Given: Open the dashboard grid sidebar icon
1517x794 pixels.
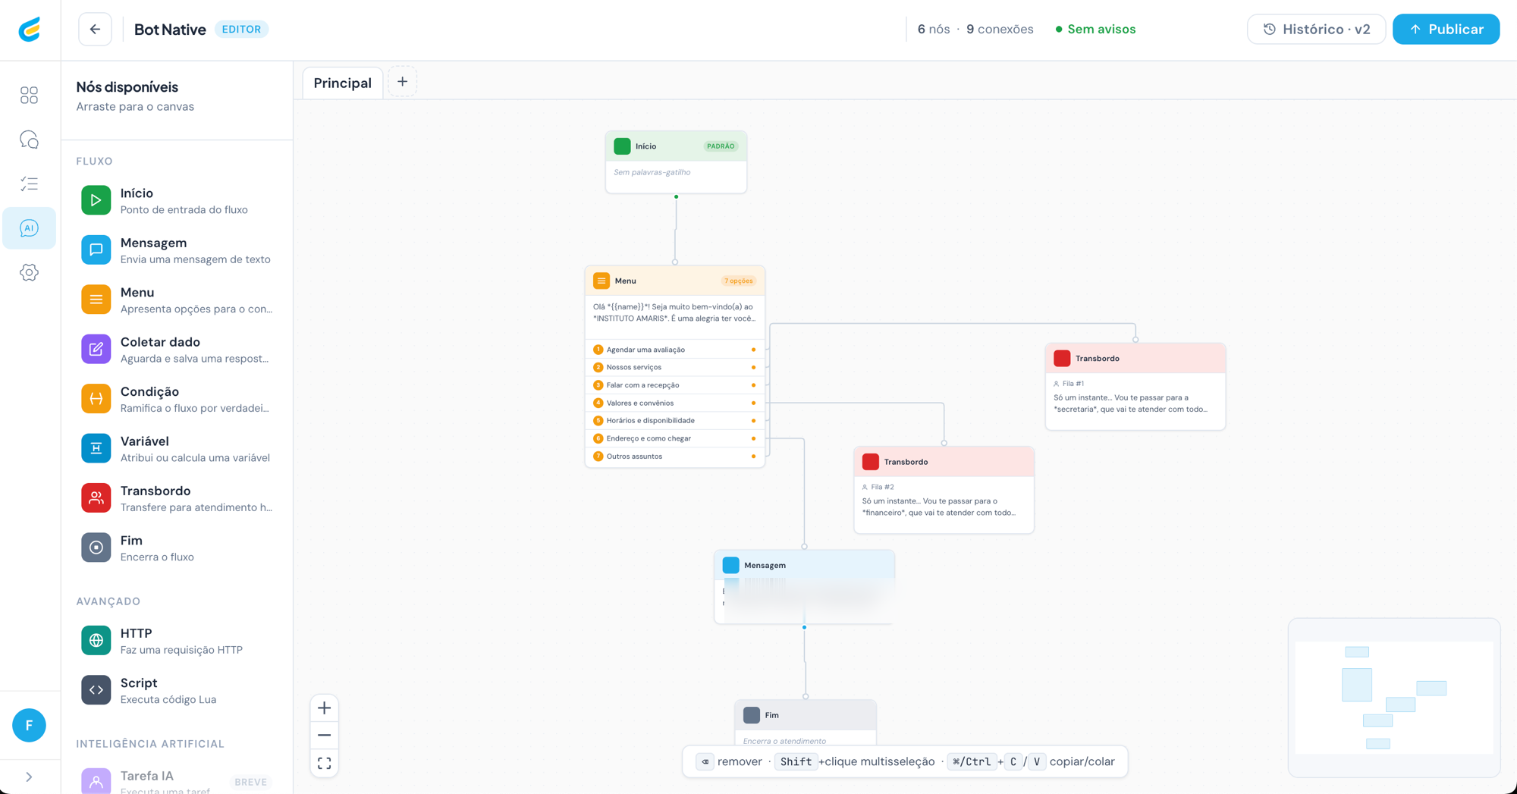Looking at the screenshot, I should coord(29,95).
